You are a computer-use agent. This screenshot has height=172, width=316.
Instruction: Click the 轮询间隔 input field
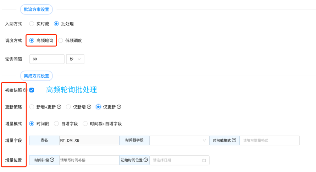coord(47,59)
